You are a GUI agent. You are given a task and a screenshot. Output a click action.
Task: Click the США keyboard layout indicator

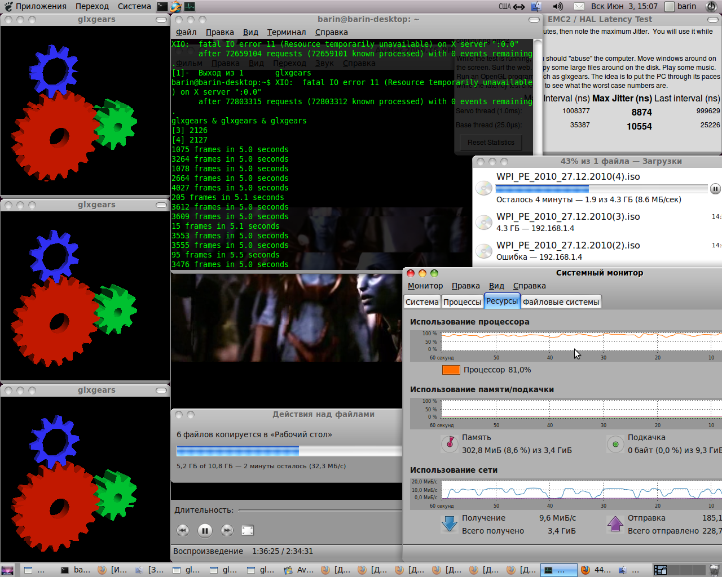click(x=504, y=7)
